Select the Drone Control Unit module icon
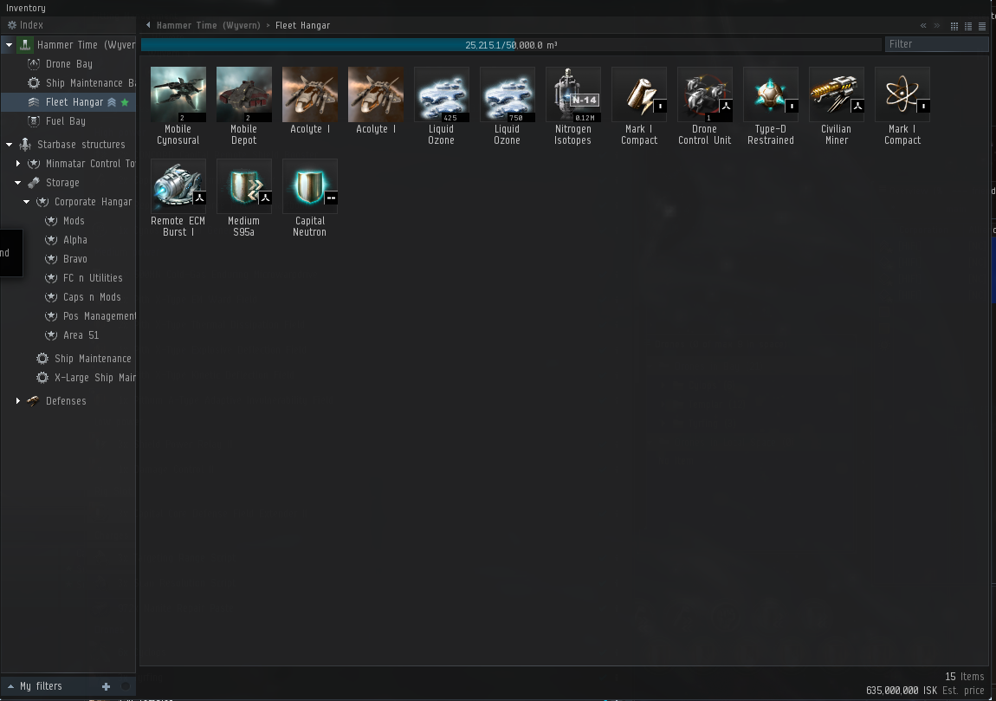996x701 pixels. tap(705, 94)
